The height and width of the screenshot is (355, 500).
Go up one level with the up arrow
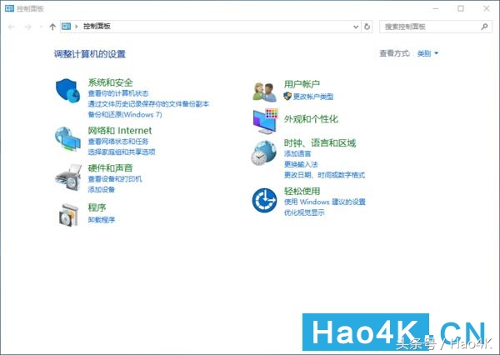pos(52,27)
